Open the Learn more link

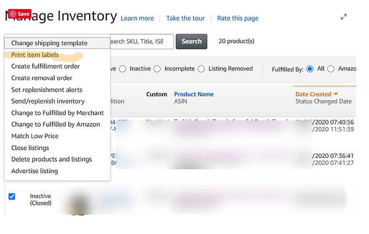coord(137,18)
